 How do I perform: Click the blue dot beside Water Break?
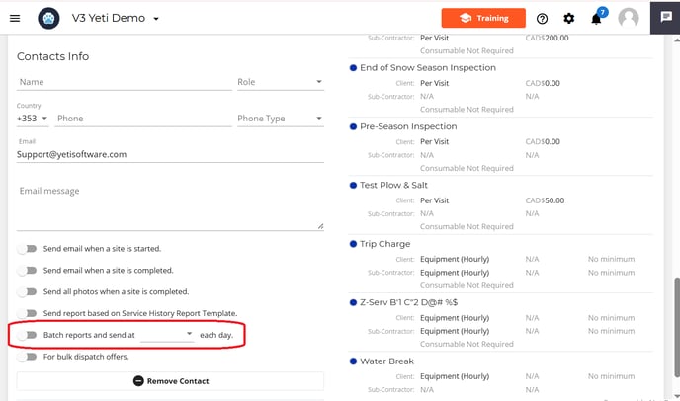353,361
